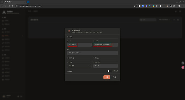Open the gray Z extension icon

click(x=157, y=6)
